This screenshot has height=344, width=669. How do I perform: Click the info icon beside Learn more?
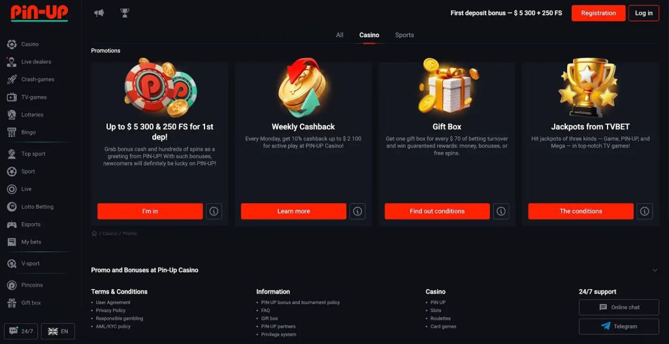click(357, 211)
